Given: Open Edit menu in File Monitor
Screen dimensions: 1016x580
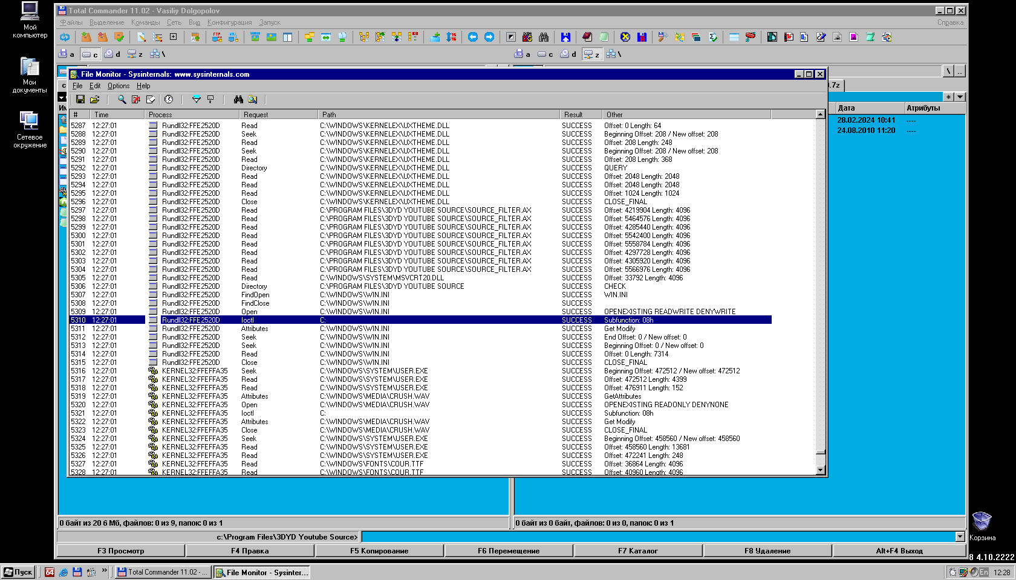Looking at the screenshot, I should pyautogui.click(x=95, y=86).
